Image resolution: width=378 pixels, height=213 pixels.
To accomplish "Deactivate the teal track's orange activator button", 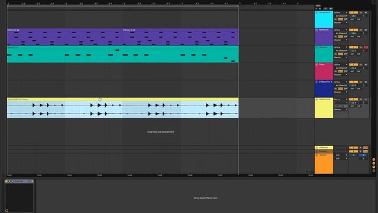I will [353, 47].
